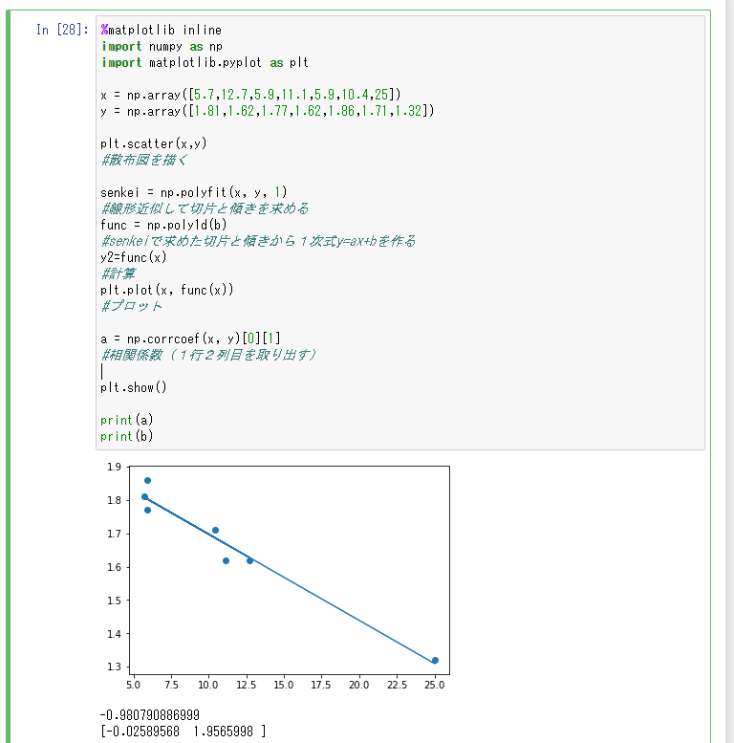Click the empty cursor line above plt.show()
Image resolution: width=734 pixels, height=743 pixels.
coord(401,371)
